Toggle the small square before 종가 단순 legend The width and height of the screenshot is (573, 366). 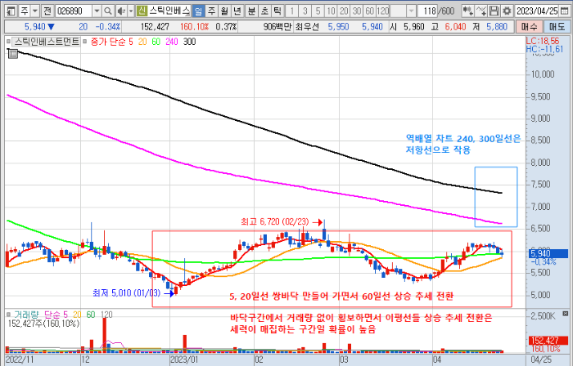[x=85, y=42]
